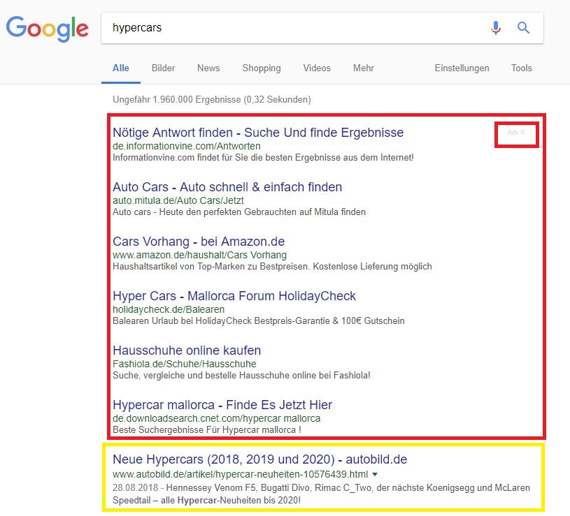Go to the Shopping tab
570x516 pixels.
pos(262,68)
